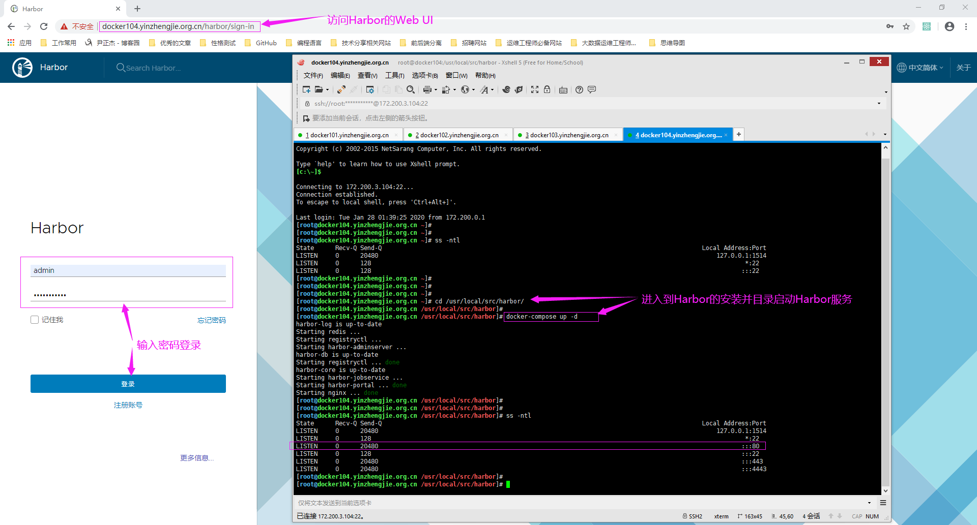Open the 编辑(E) menu in Xshell

point(340,75)
